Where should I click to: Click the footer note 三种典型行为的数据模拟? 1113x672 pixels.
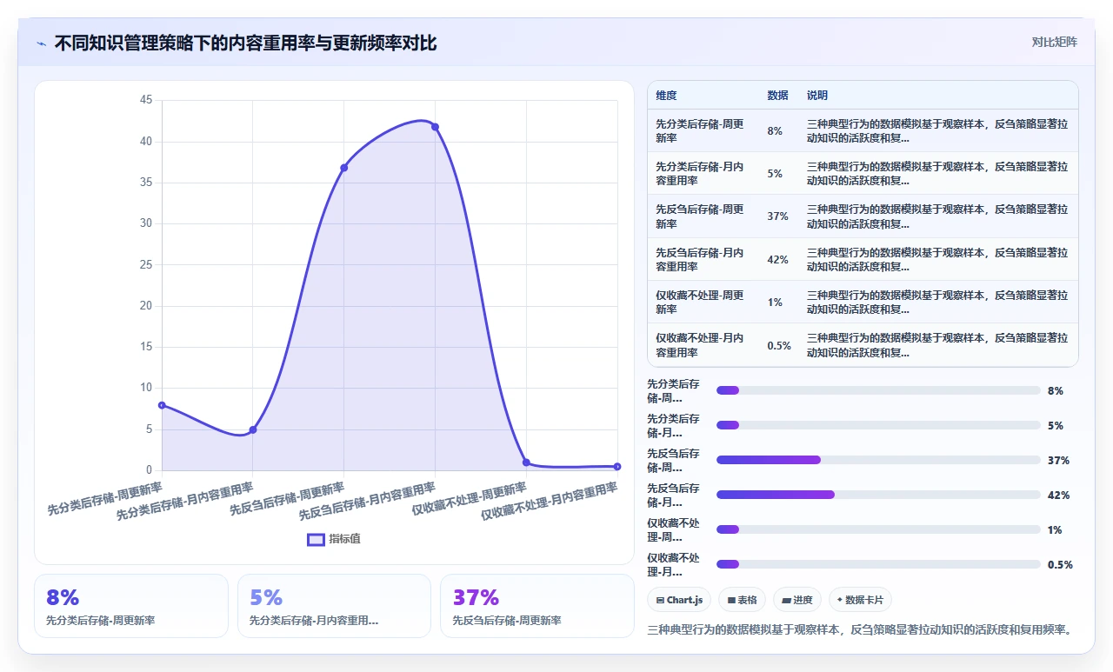pos(859,629)
